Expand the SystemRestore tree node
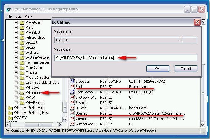The height and width of the screenshot is (139, 210). (x=16, y=58)
